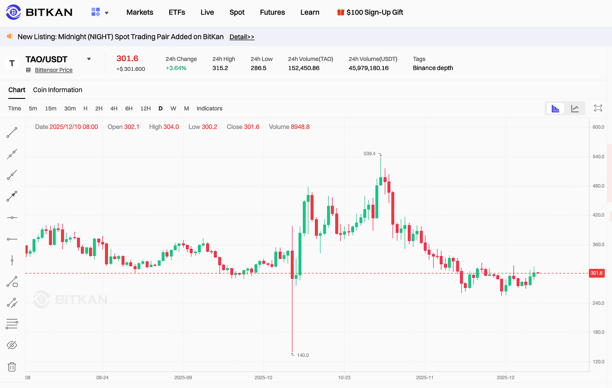Open the Markets menu

(x=140, y=12)
